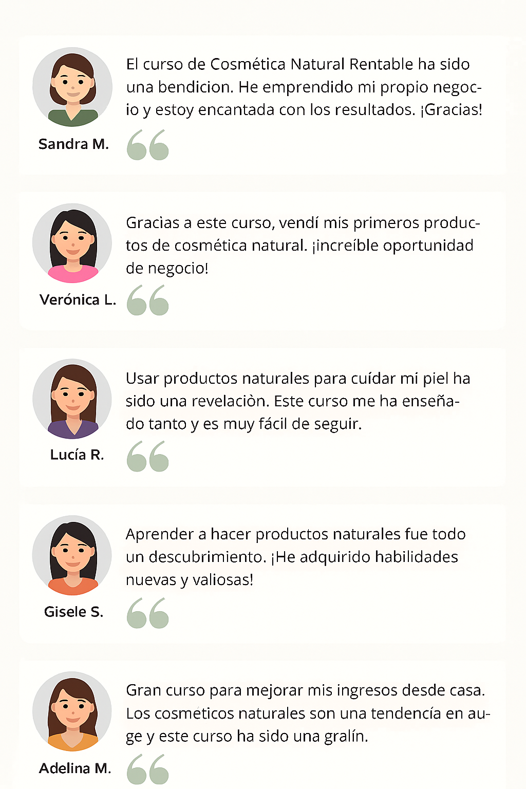Select the name label Gisele S.

tap(74, 612)
